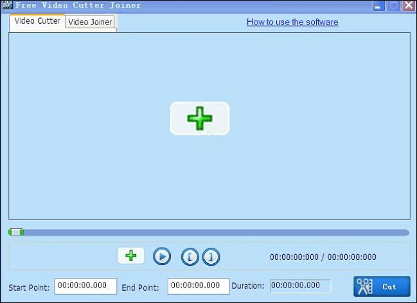Click the timeline progress bar track
417x303 pixels.
(x=209, y=233)
